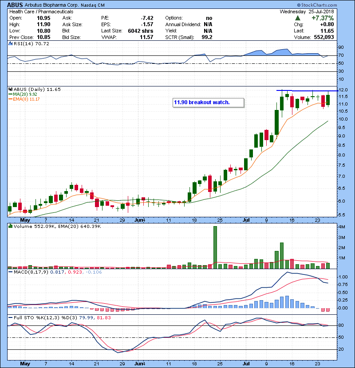Click the Arbutus Biopharma Corp. company name
The width and height of the screenshot is (355, 368).
point(51,5)
